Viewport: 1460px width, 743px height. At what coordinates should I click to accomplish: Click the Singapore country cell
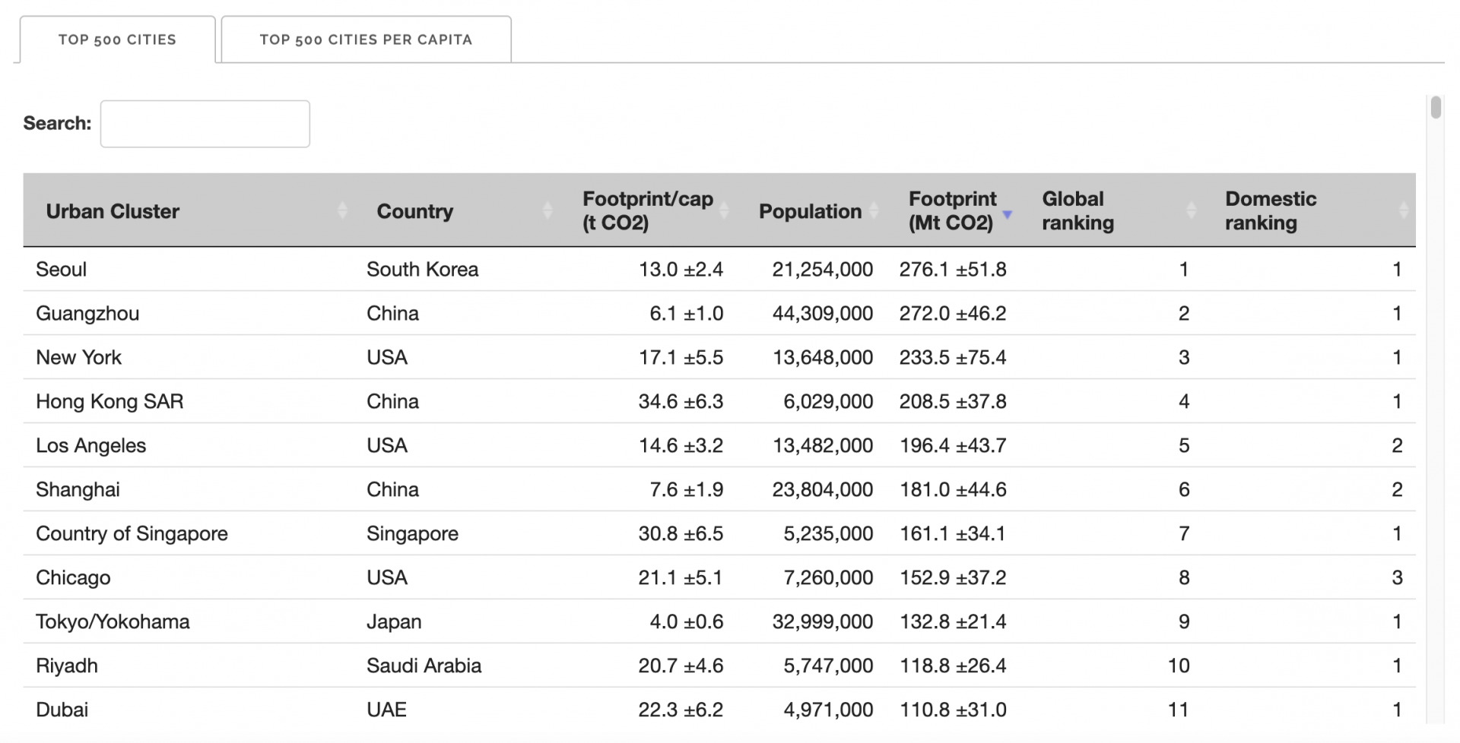(412, 533)
